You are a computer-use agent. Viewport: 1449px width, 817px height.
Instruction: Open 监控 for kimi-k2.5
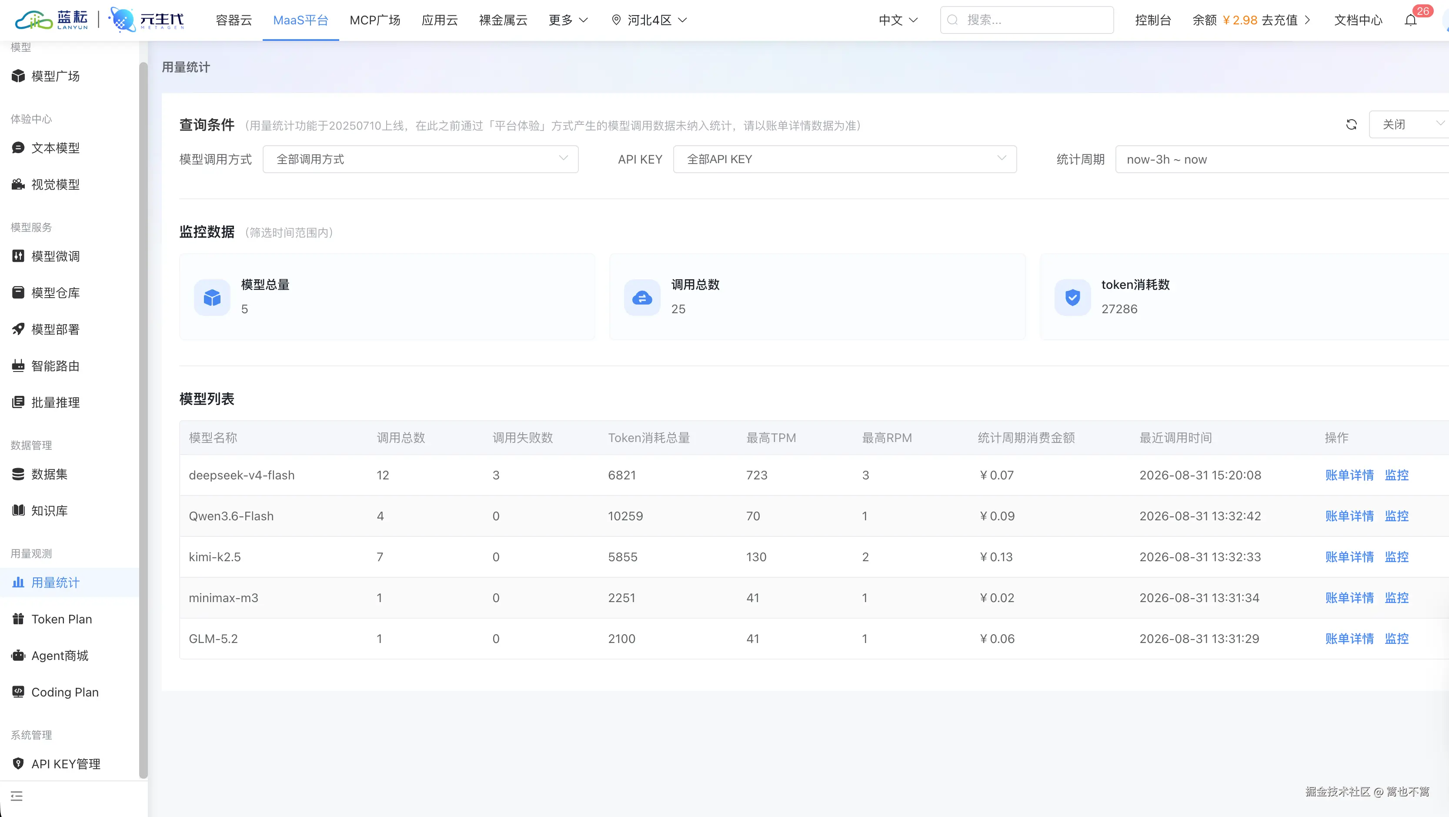[1397, 556]
